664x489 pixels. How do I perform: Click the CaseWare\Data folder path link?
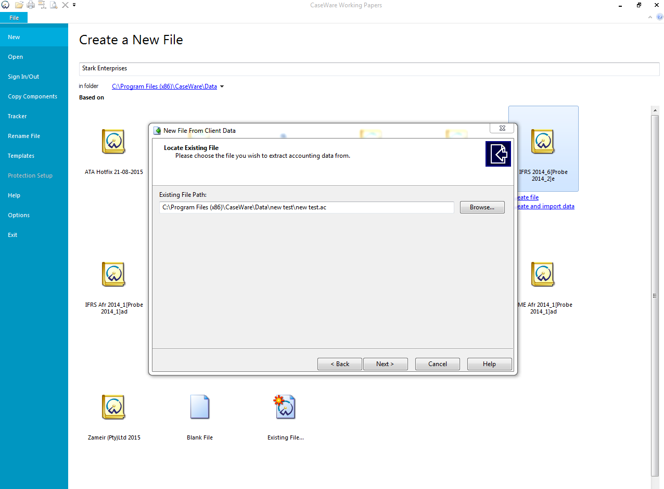coord(164,86)
